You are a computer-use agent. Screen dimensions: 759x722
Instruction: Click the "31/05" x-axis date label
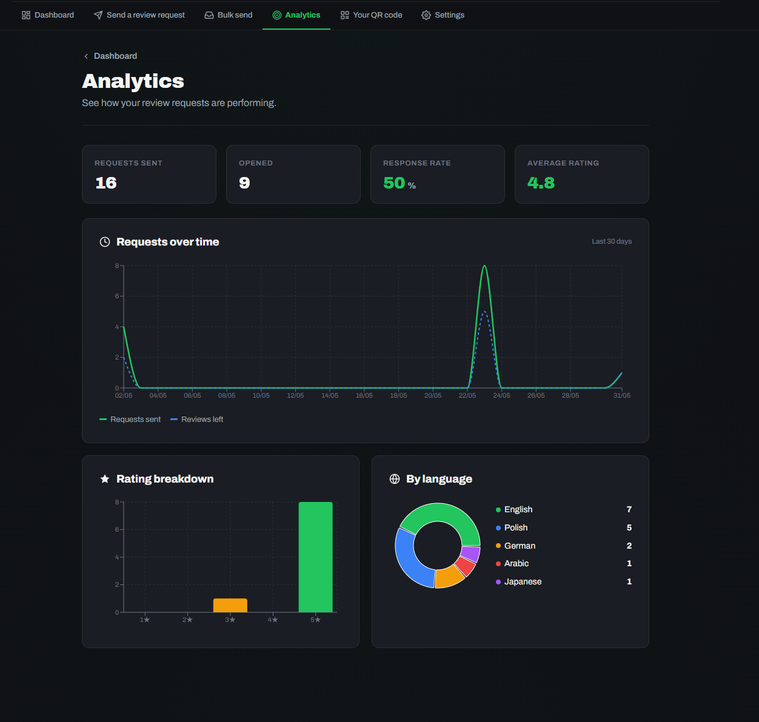click(x=622, y=395)
